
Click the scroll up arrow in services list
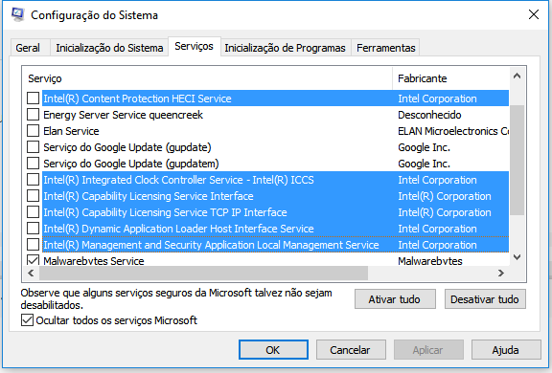click(517, 76)
